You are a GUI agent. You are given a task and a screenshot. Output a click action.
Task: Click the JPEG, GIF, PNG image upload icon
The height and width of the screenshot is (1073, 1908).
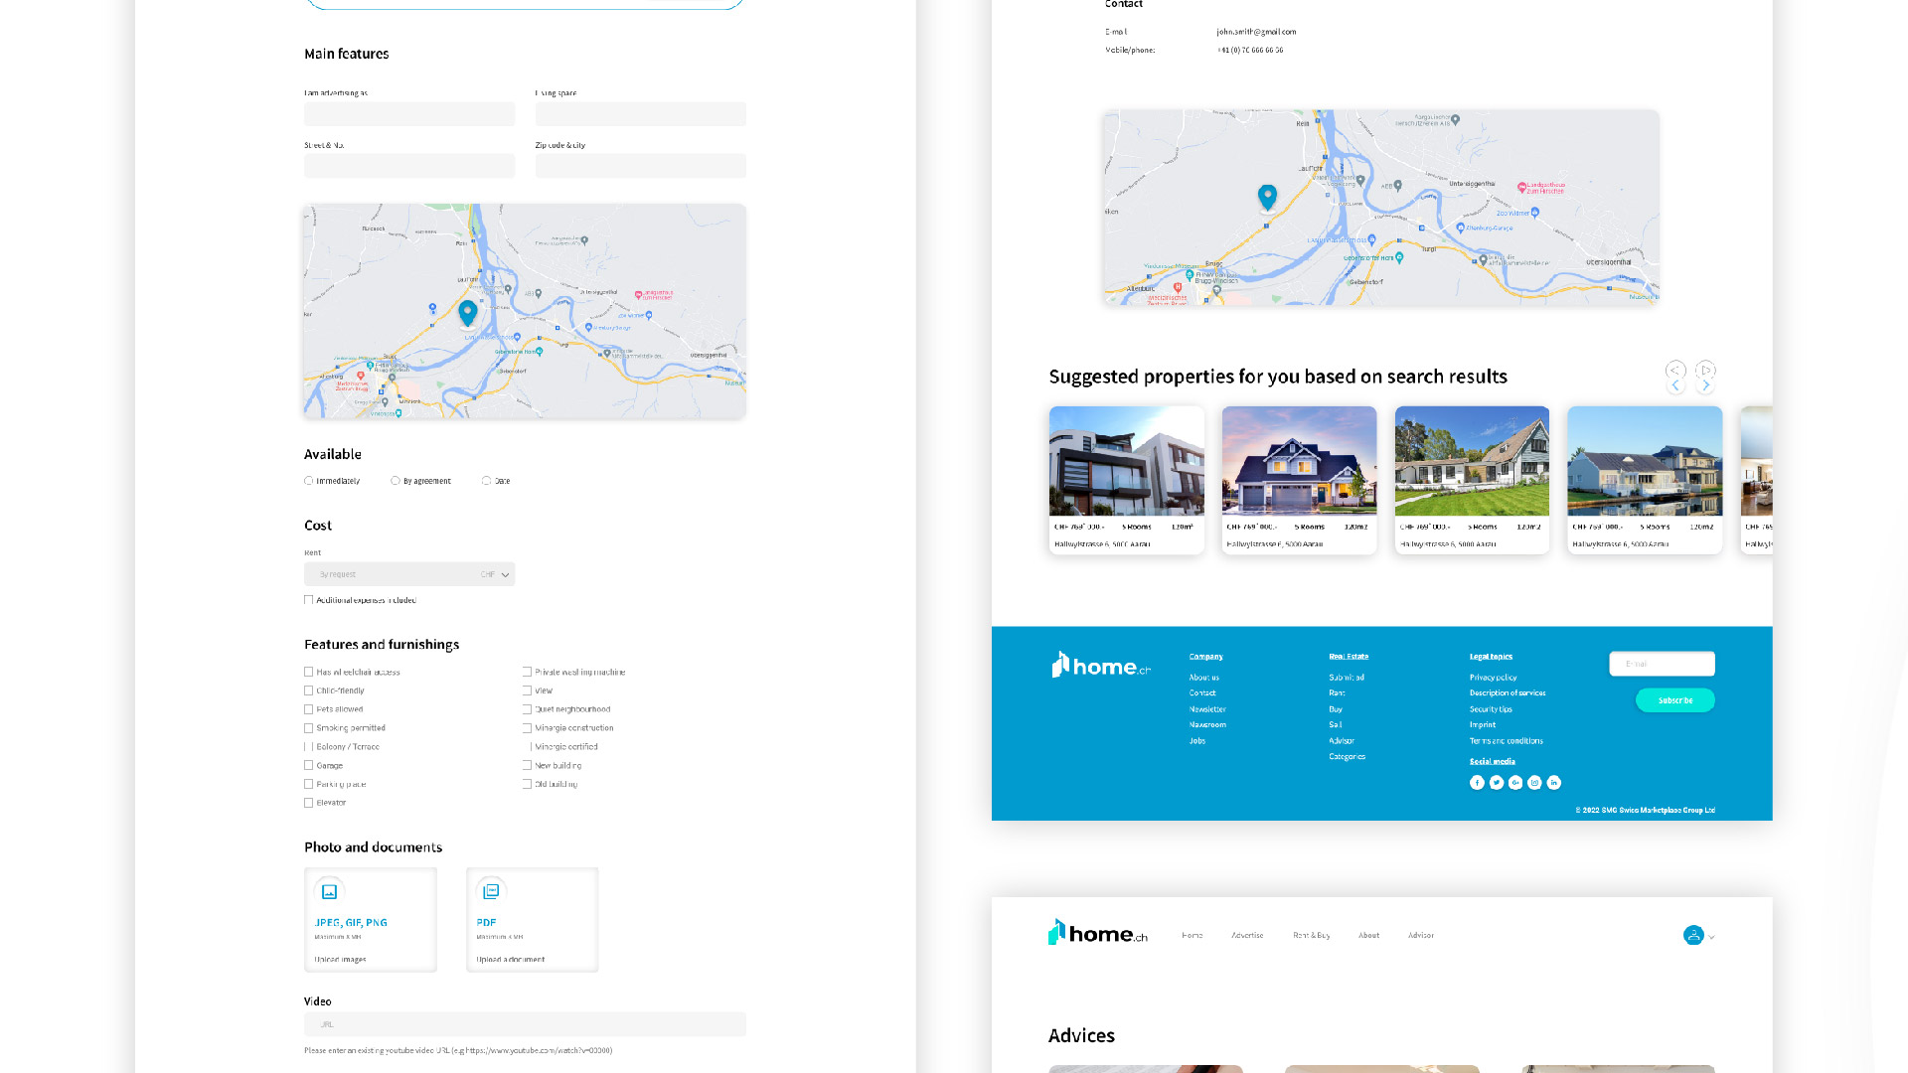[x=329, y=892]
